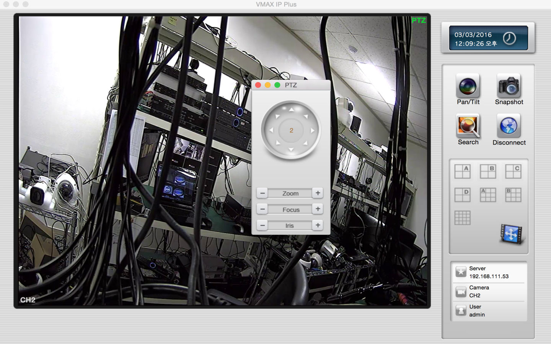Click the green zoom button of PTZ window
This screenshot has height=344, width=551.
tap(277, 85)
